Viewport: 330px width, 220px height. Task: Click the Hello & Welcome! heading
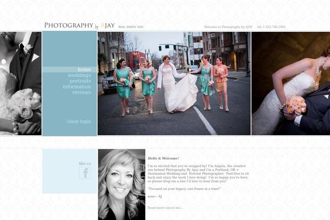[163, 158]
